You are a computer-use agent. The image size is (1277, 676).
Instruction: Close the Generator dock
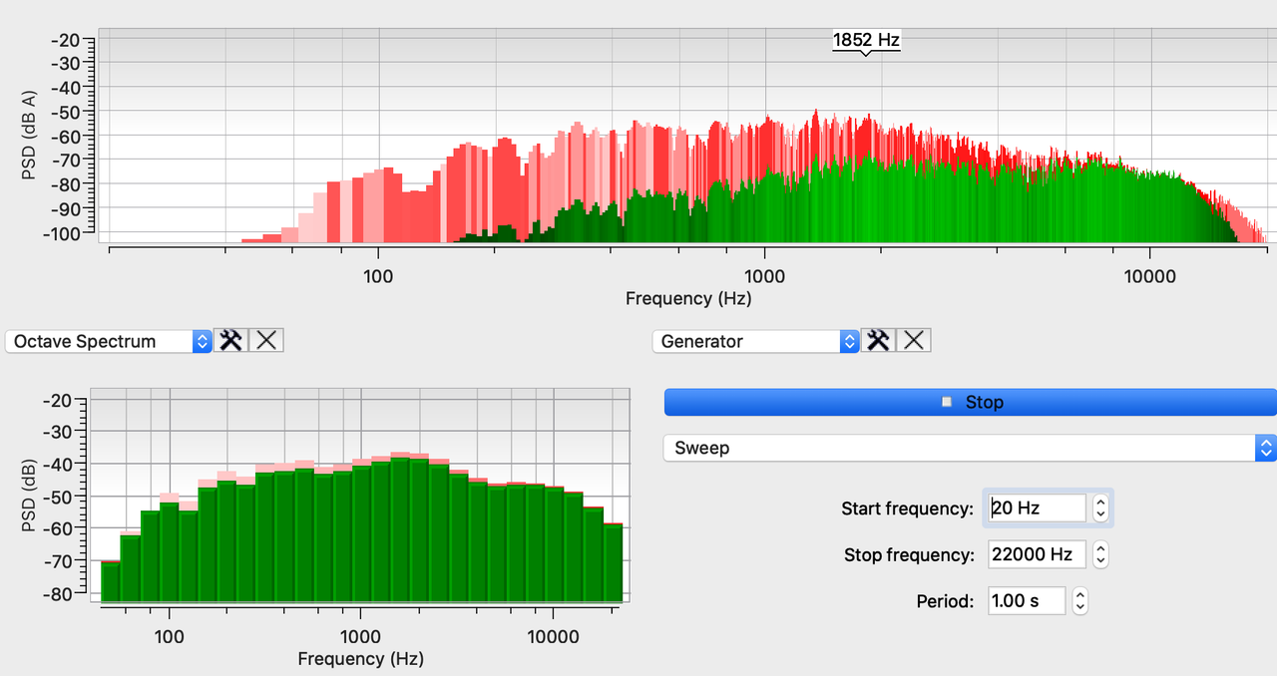[x=914, y=341]
